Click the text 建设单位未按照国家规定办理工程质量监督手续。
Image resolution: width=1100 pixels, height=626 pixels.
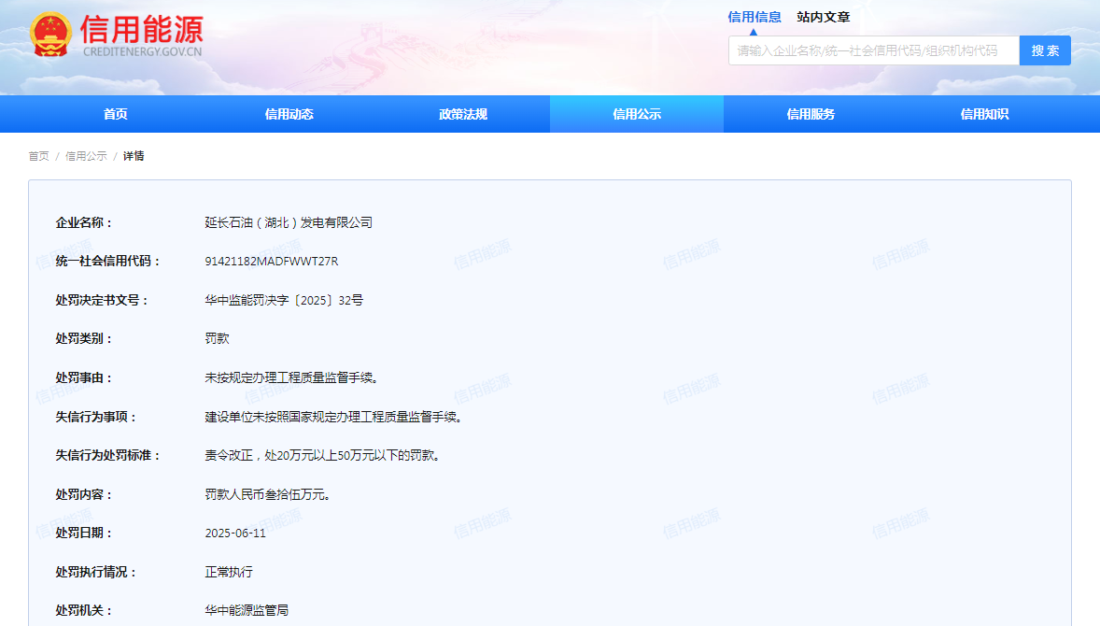[x=335, y=417]
